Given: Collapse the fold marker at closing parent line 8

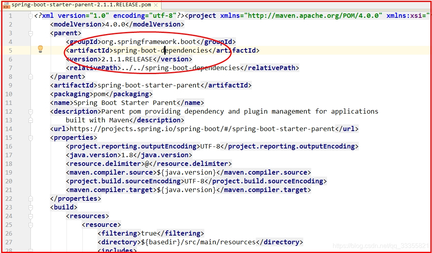Looking at the screenshot, I should (30, 77).
